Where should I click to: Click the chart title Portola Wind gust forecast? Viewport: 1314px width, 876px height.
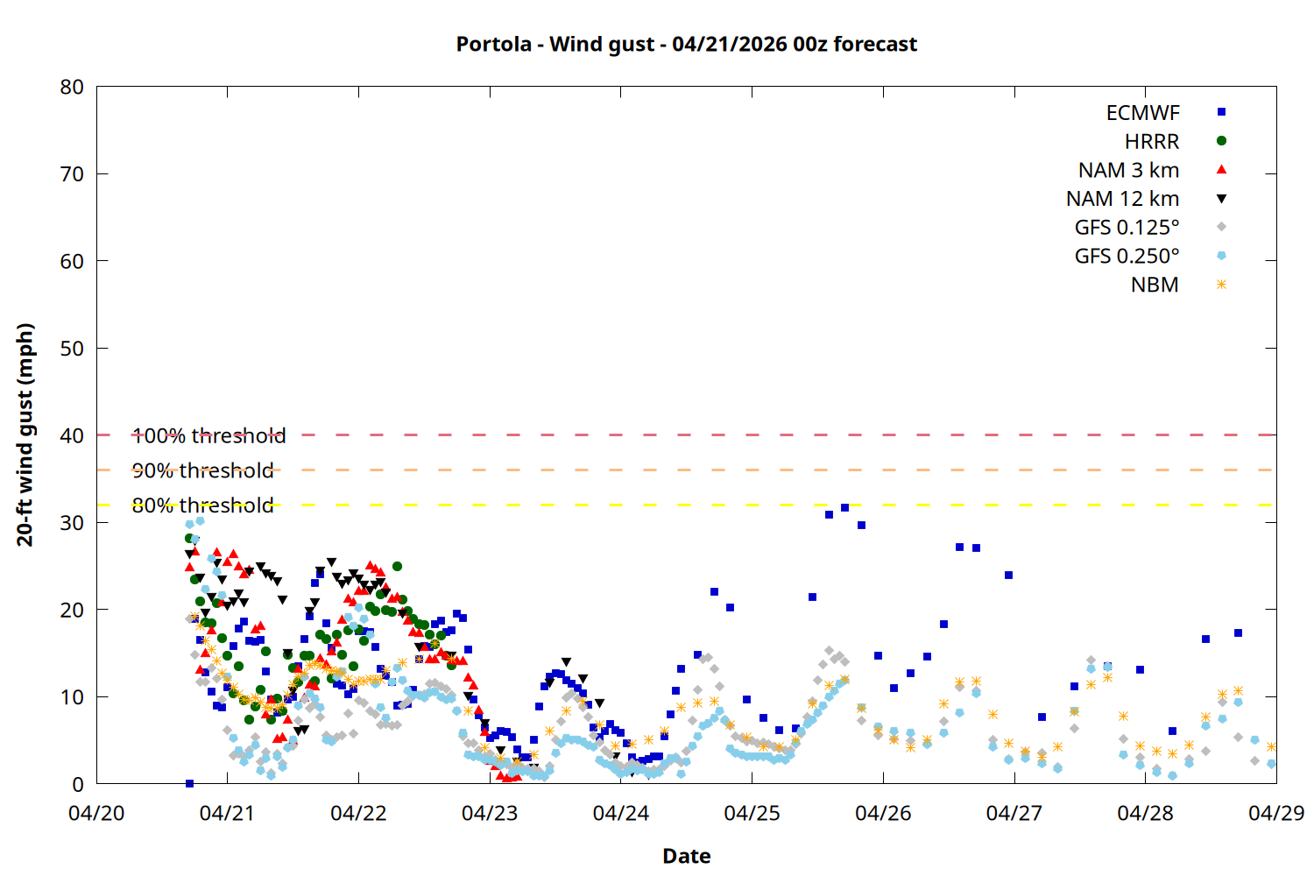click(686, 44)
